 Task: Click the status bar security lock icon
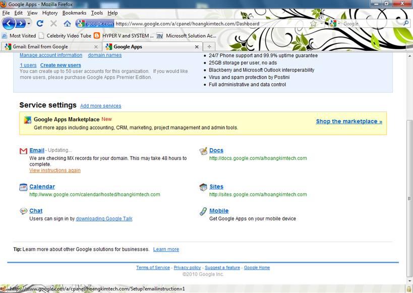409,289
